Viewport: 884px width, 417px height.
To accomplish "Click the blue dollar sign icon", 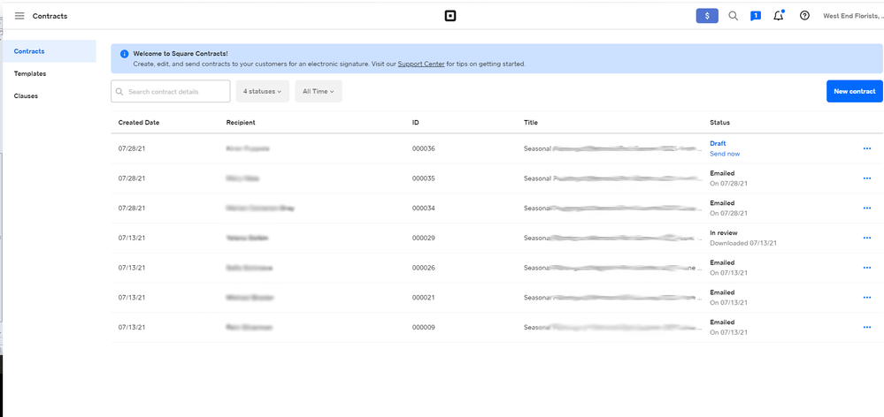I will point(707,16).
